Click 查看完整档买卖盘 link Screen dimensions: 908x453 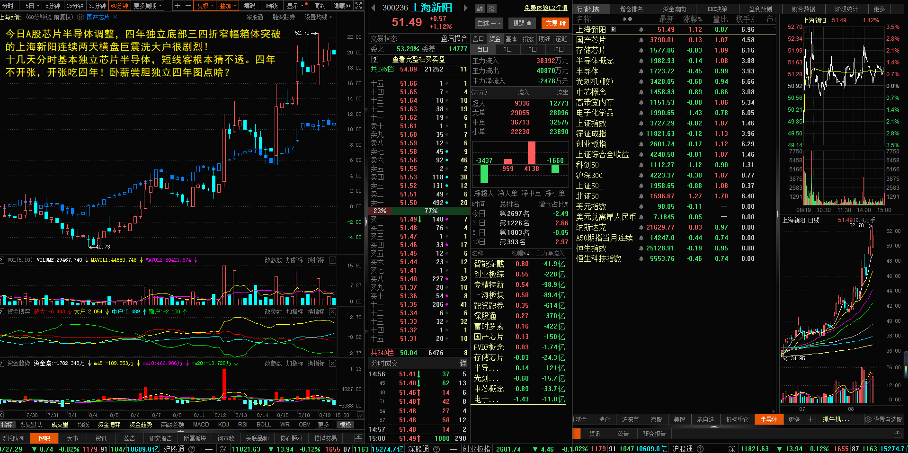pyautogui.click(x=418, y=59)
